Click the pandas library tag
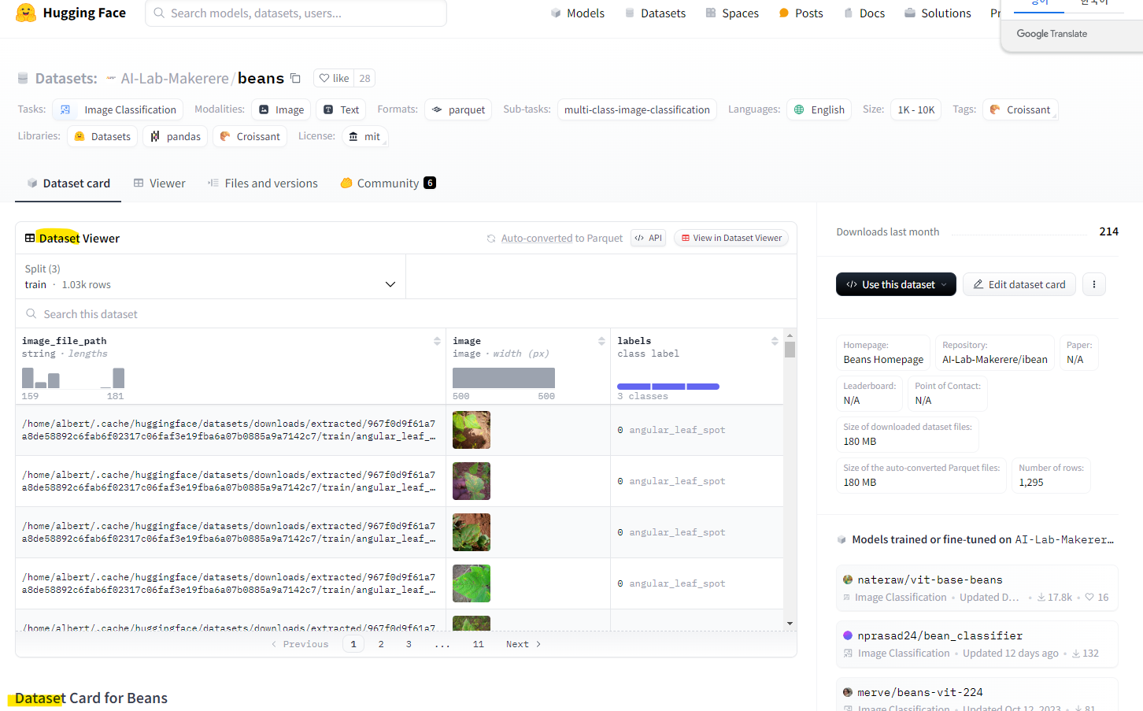 tap(176, 136)
